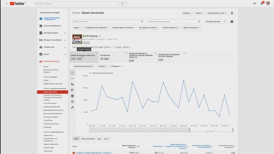Click location search magnifier icon
Image resolution: width=274 pixels, height=154 pixels.
pyautogui.click(x=199, y=21)
